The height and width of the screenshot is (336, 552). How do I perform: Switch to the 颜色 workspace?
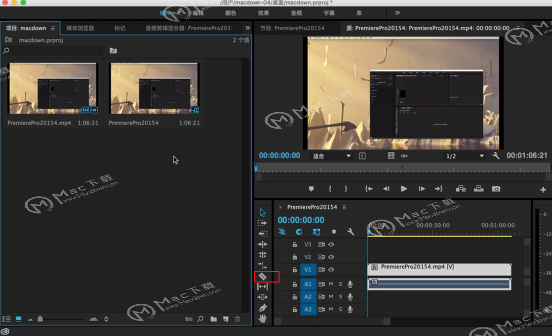(x=231, y=13)
